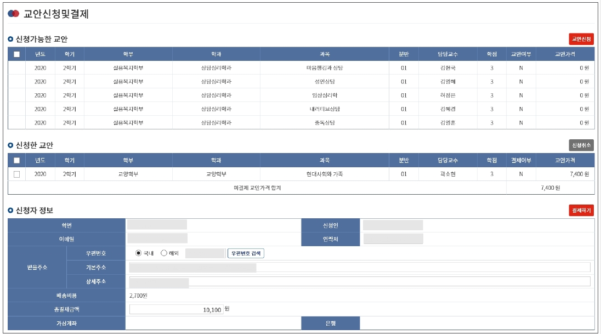Image resolution: width=601 pixels, height=334 pixels.
Task: Click the red 결제하기 payment button
Action: [x=581, y=210]
